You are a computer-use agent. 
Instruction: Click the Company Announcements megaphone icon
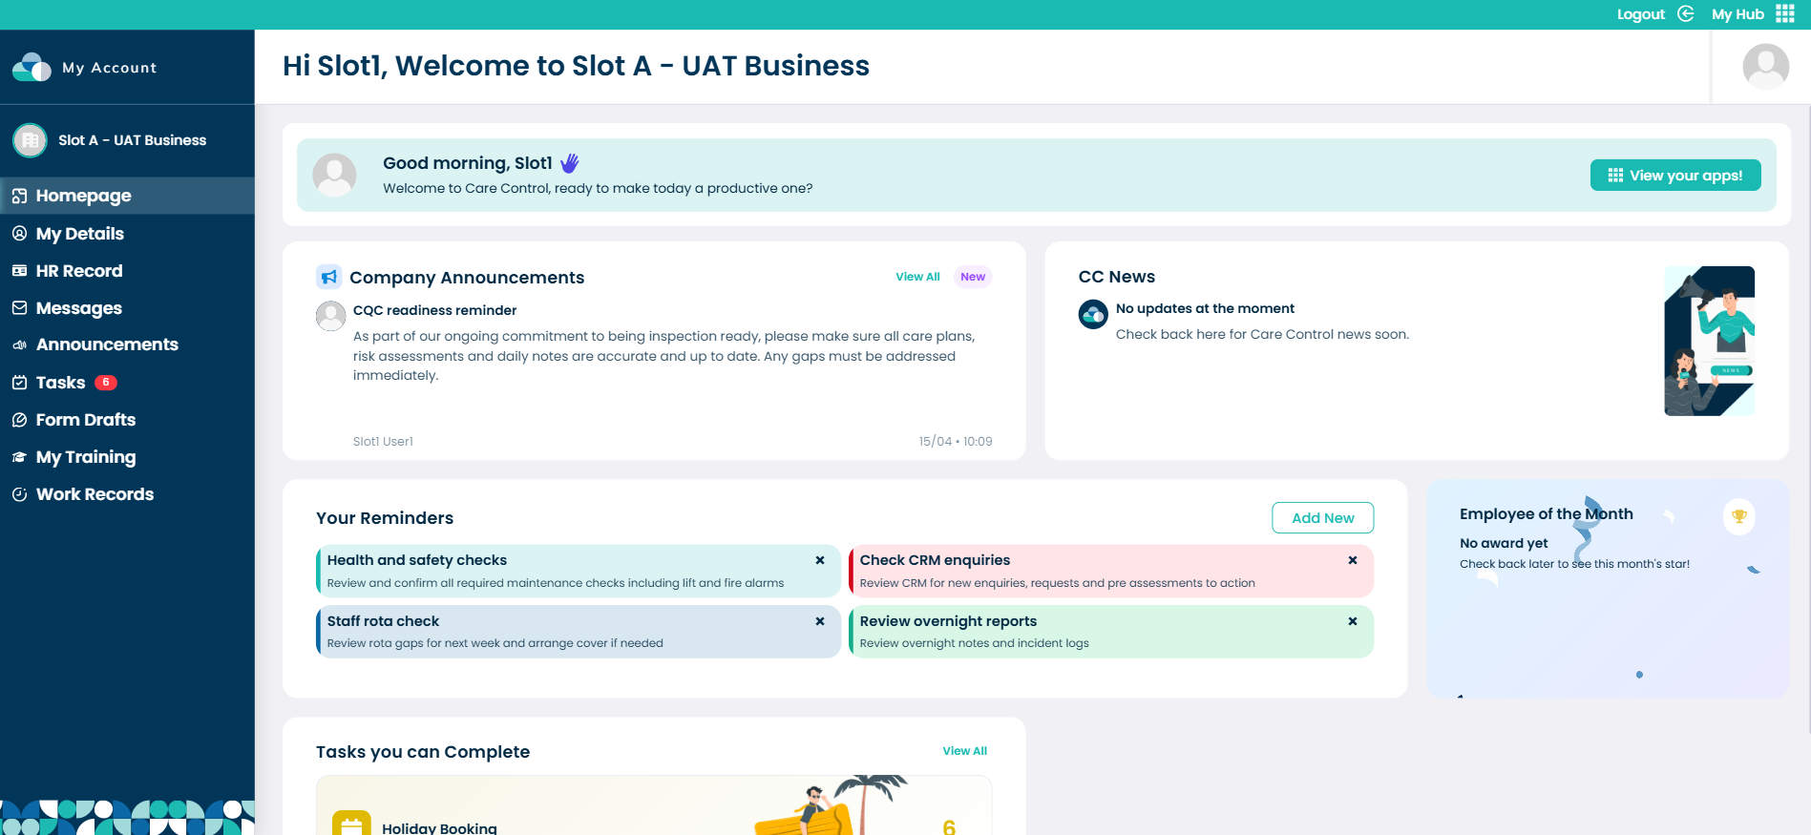coord(328,277)
